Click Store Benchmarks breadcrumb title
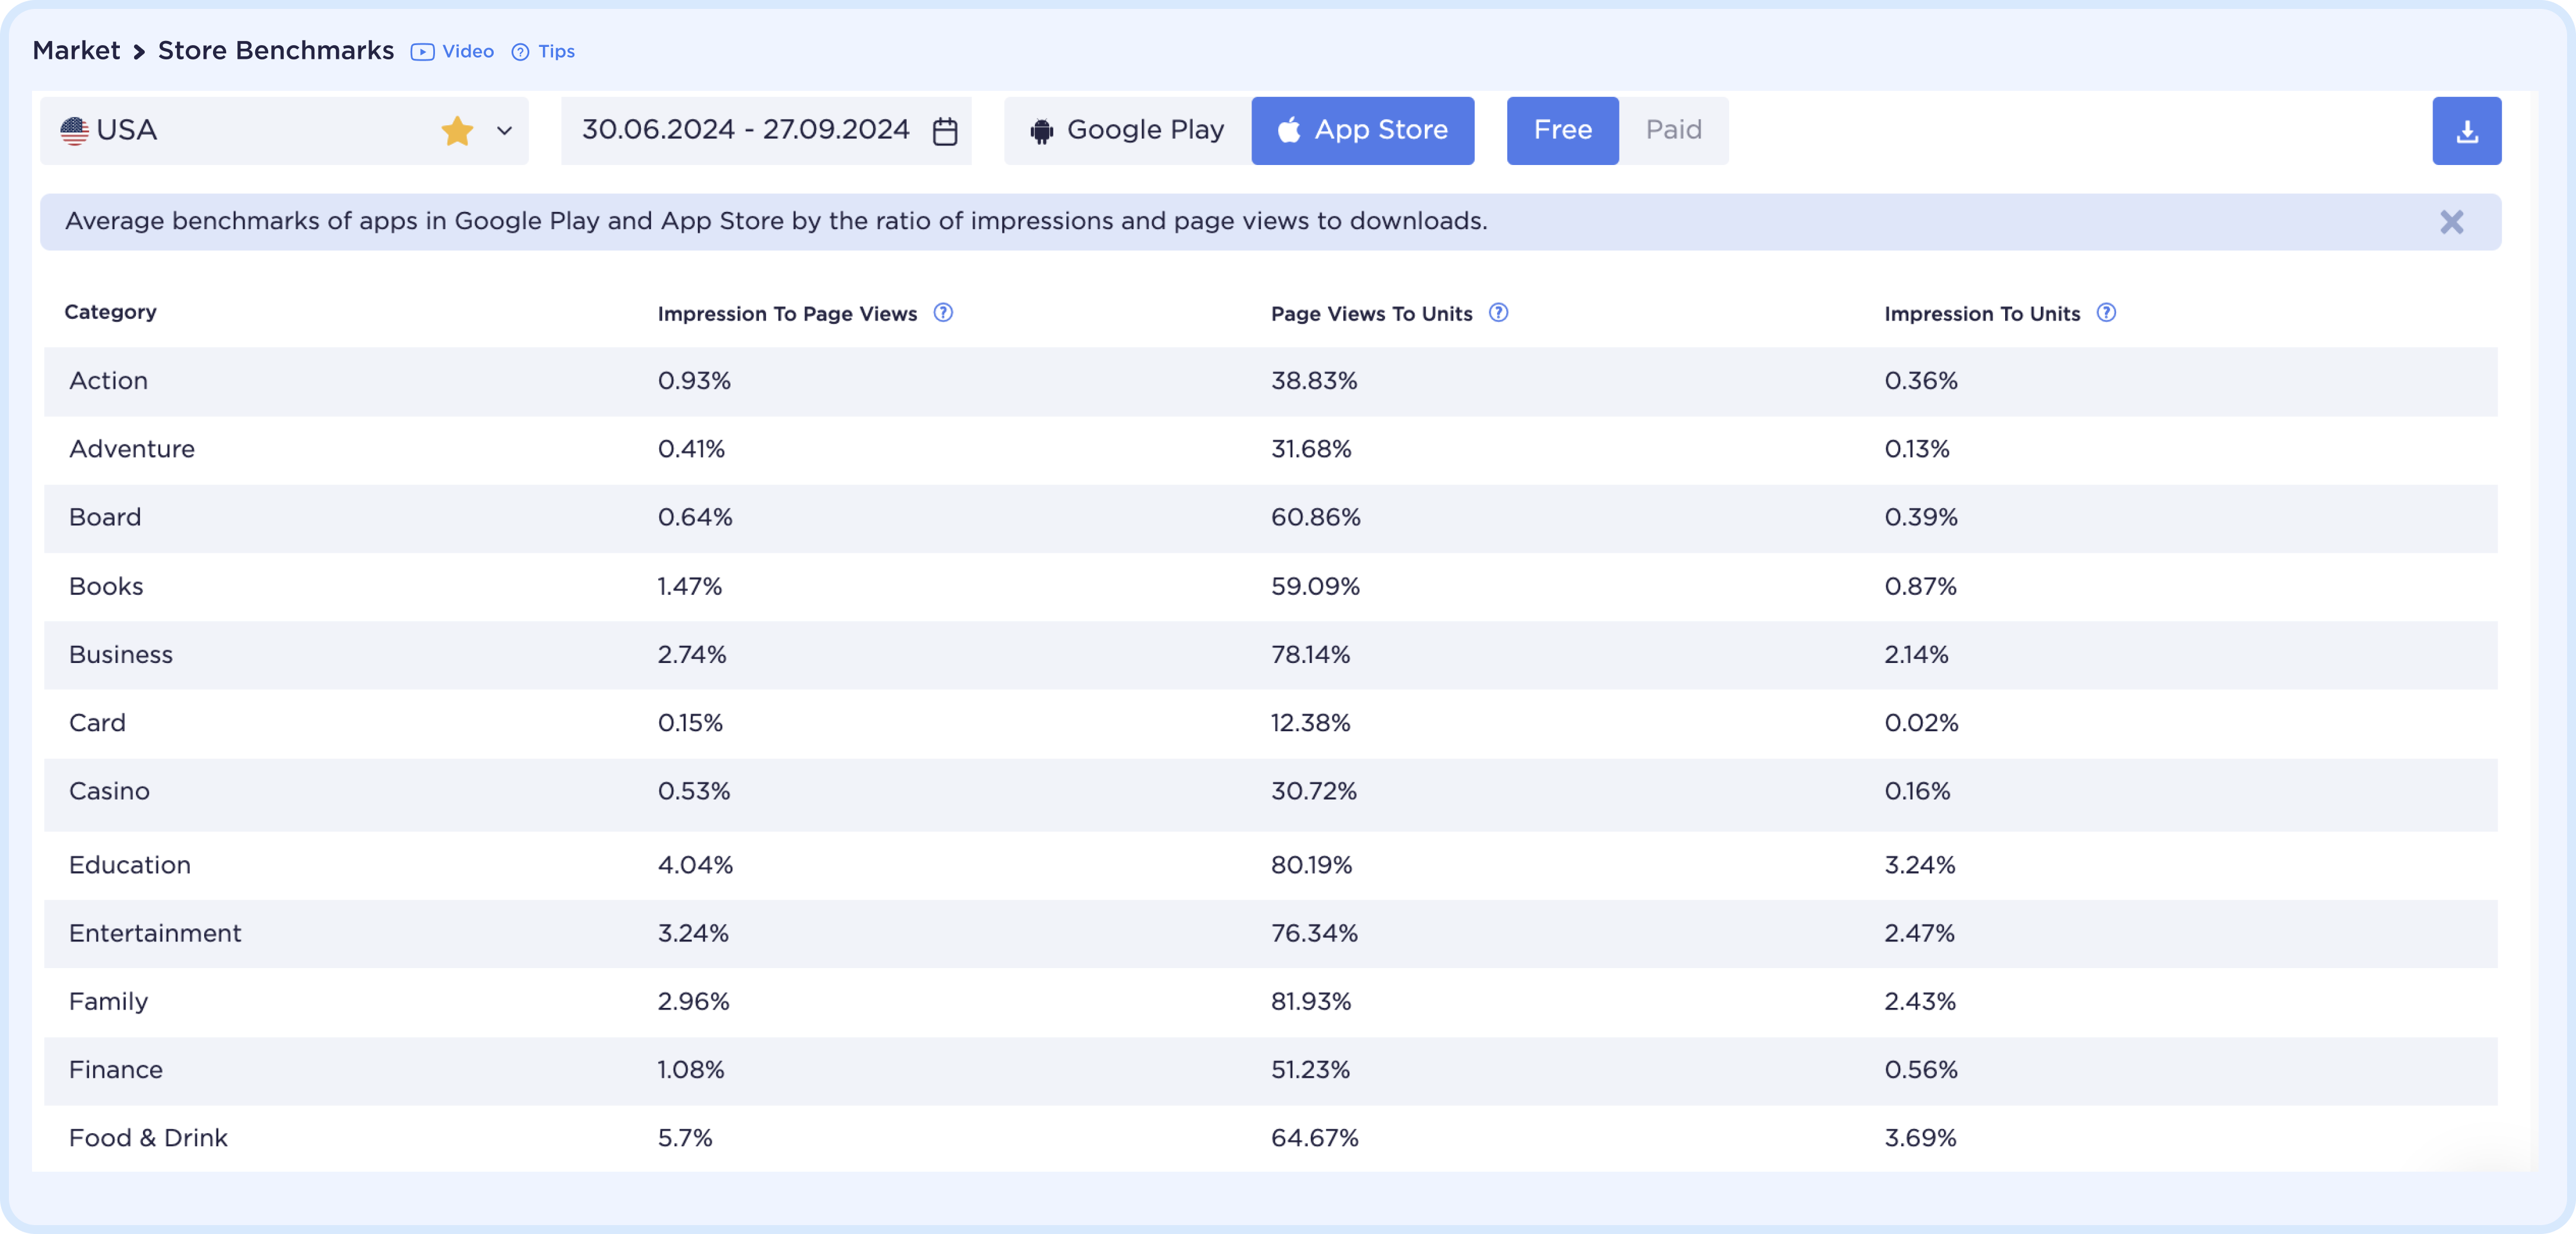Image resolution: width=2576 pixels, height=1234 pixels. coord(276,50)
